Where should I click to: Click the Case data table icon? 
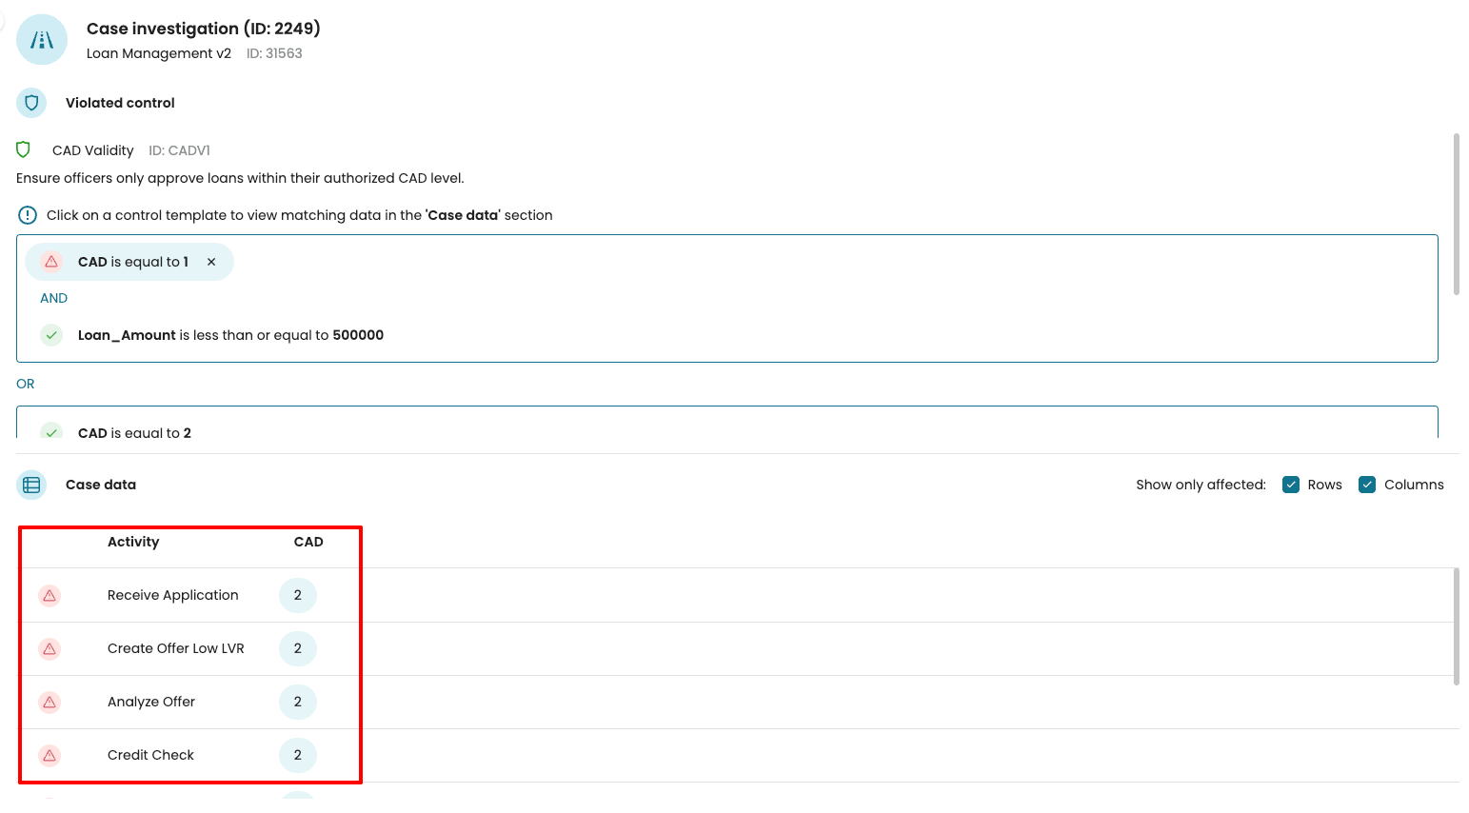(x=31, y=485)
